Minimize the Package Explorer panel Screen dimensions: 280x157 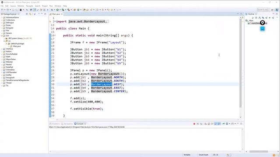tap(42, 14)
